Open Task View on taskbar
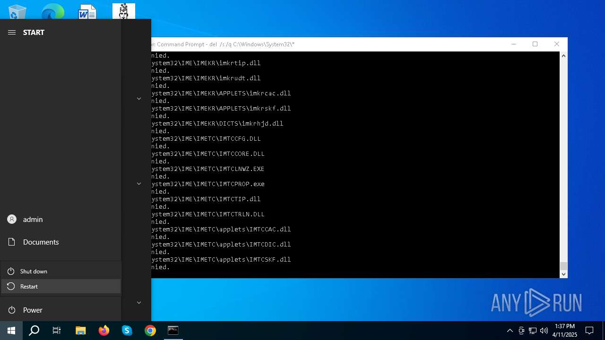Screen dimensions: 605x340 (57, 331)
